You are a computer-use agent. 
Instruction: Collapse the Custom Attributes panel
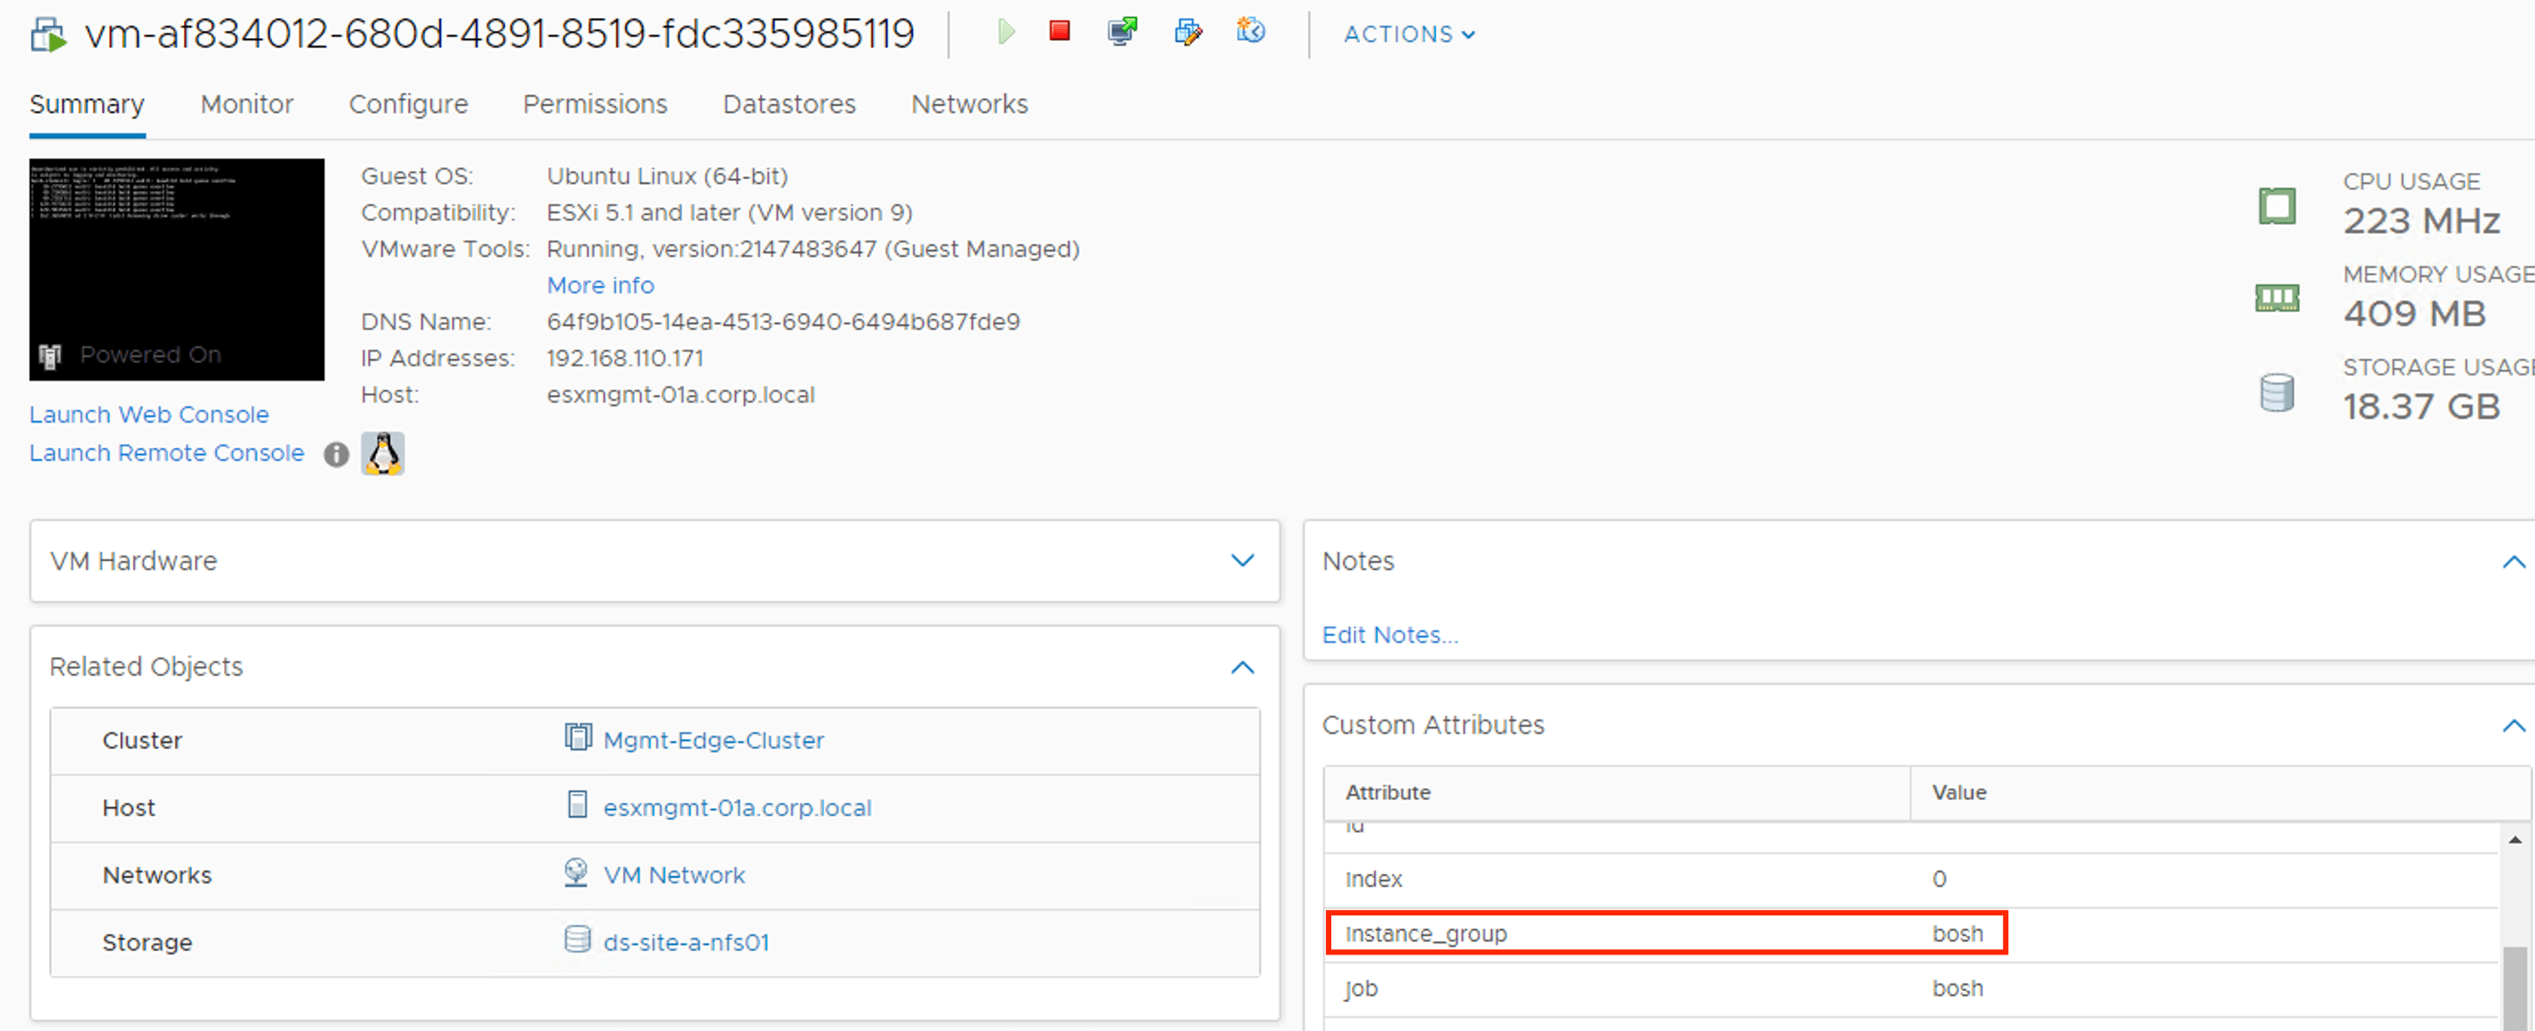pos(2512,726)
